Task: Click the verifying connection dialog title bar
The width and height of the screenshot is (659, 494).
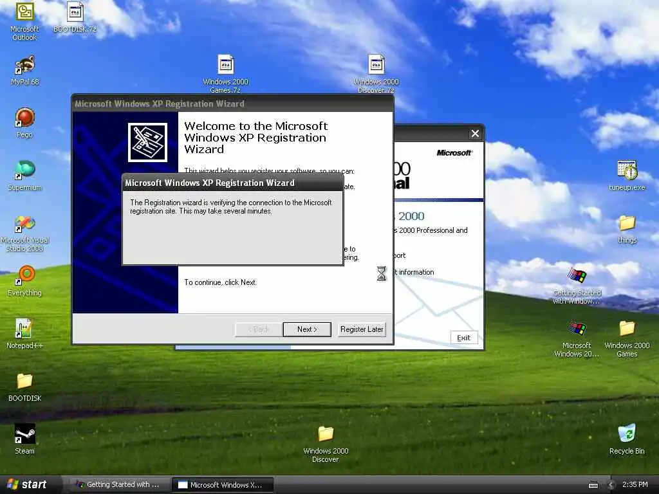Action: click(232, 183)
